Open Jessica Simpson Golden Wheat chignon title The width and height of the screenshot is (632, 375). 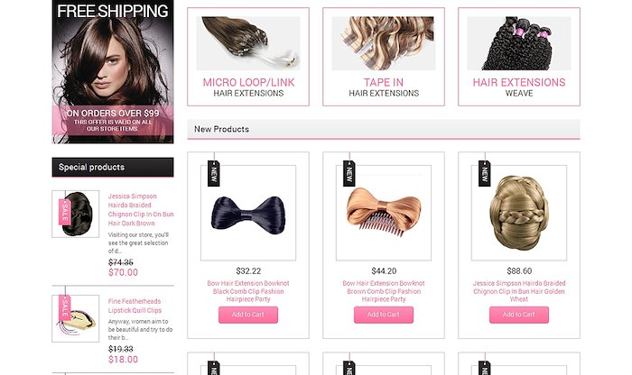pos(519,291)
